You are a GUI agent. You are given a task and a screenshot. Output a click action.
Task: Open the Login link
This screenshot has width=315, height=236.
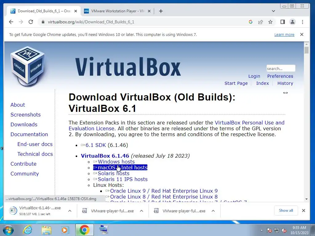(254, 76)
